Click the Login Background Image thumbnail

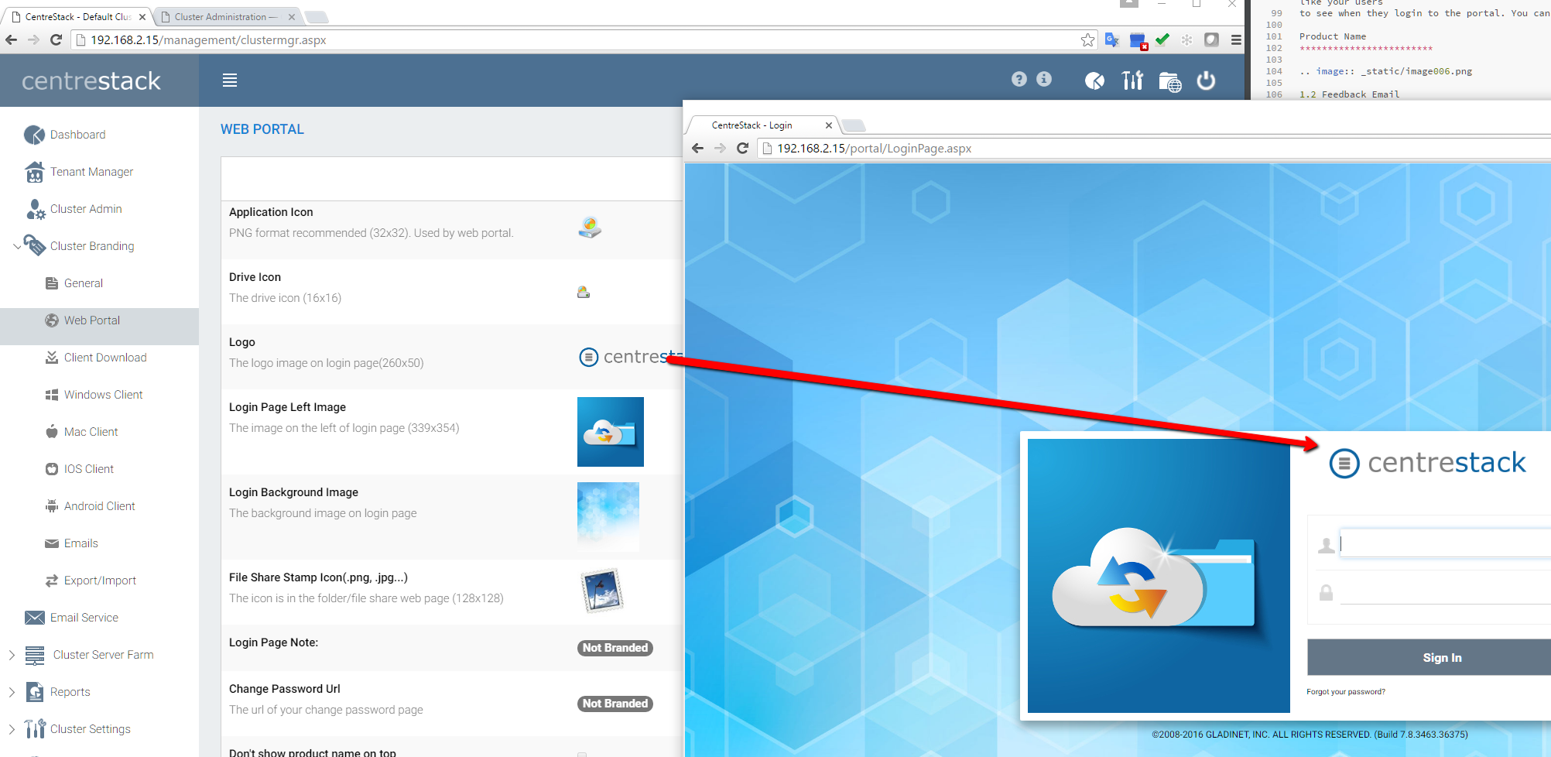[608, 516]
